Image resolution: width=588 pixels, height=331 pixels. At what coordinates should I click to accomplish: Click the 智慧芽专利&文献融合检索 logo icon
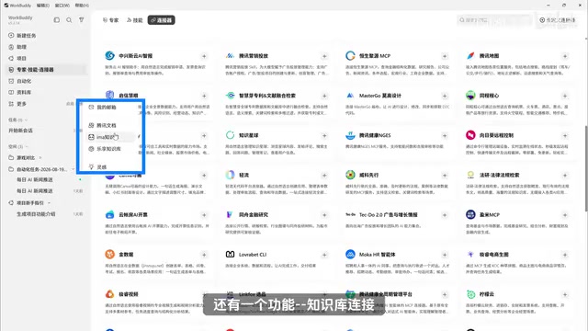(x=230, y=96)
